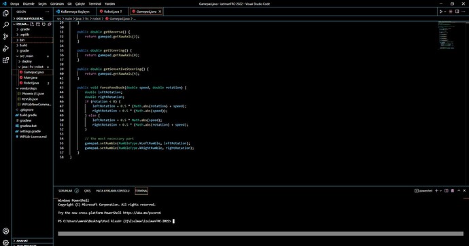Open the Çalıştır menu
Screen dimensions: 469x246
pyautogui.click(x=80, y=4)
